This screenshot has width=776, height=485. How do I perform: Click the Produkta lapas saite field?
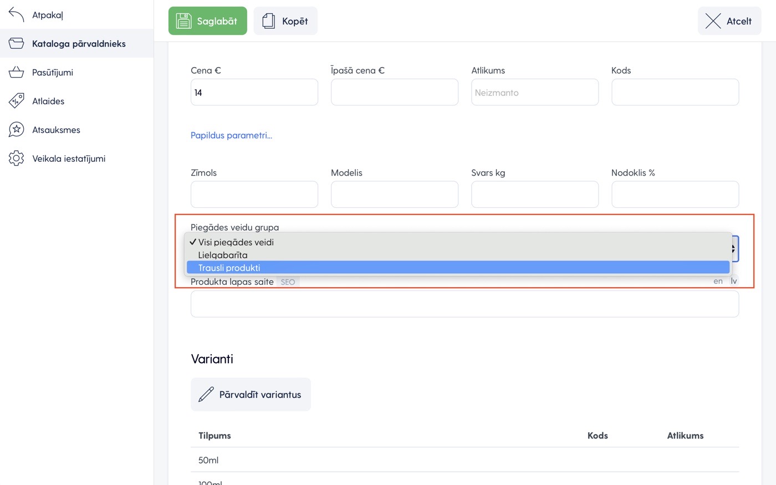pos(464,304)
